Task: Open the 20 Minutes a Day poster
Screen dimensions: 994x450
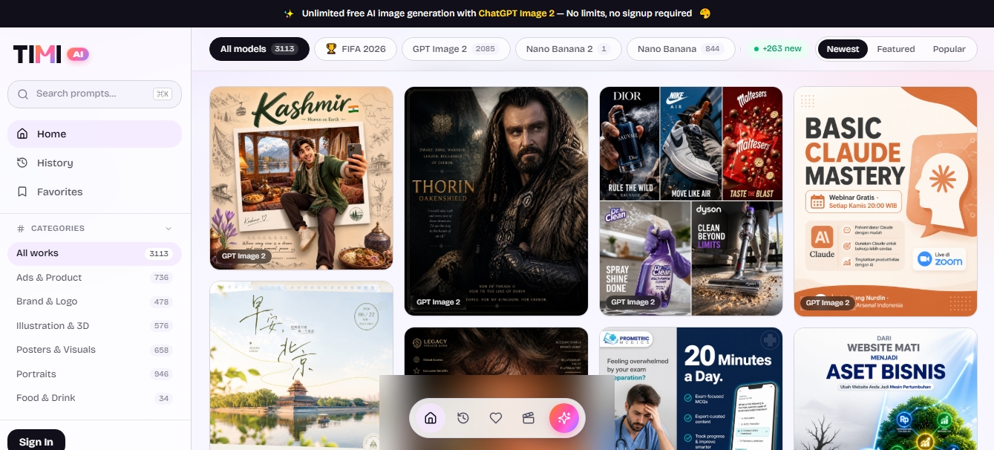Action: [691, 388]
